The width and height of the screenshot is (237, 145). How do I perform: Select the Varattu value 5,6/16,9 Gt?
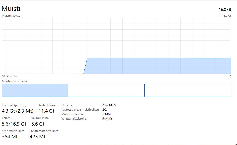(14, 124)
